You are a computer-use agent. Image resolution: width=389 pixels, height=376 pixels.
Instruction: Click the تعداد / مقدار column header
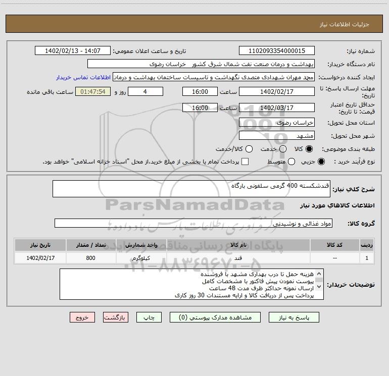click(91, 245)
